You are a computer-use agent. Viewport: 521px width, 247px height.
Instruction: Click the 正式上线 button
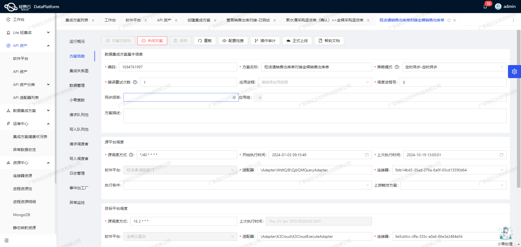(297, 41)
